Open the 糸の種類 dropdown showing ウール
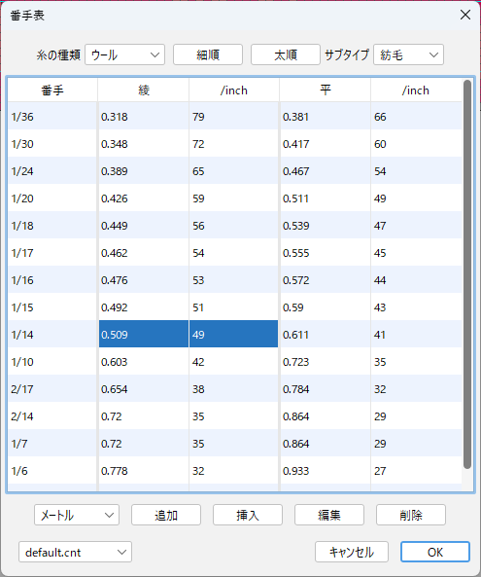The height and width of the screenshot is (577, 481). (124, 54)
